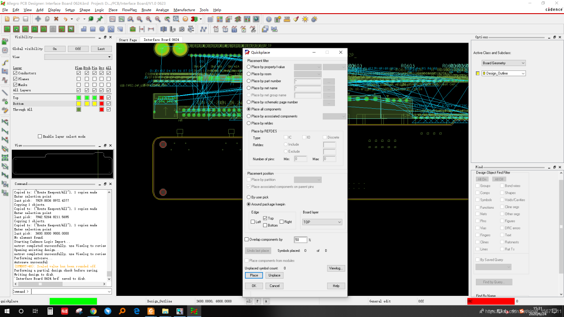Click the Delete red X icon
564x317 pixels.
click(56, 19)
